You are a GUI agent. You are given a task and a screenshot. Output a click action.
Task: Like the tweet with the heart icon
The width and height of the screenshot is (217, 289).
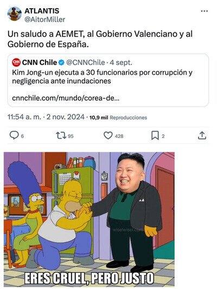[x=108, y=136]
